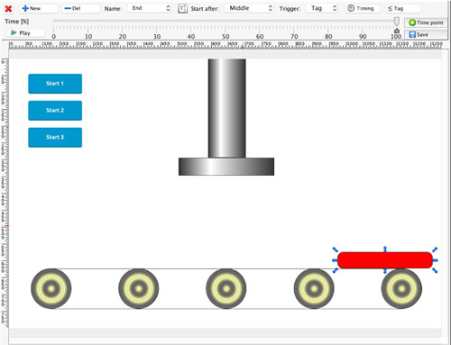Delete animation with the Del button
Viewport: 451px width, 345px height.
pyautogui.click(x=81, y=8)
